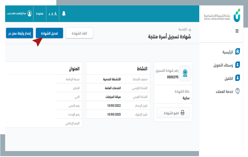The image size is (248, 157).
Task: Click the رقم المبنى label
Action: pos(74,106)
